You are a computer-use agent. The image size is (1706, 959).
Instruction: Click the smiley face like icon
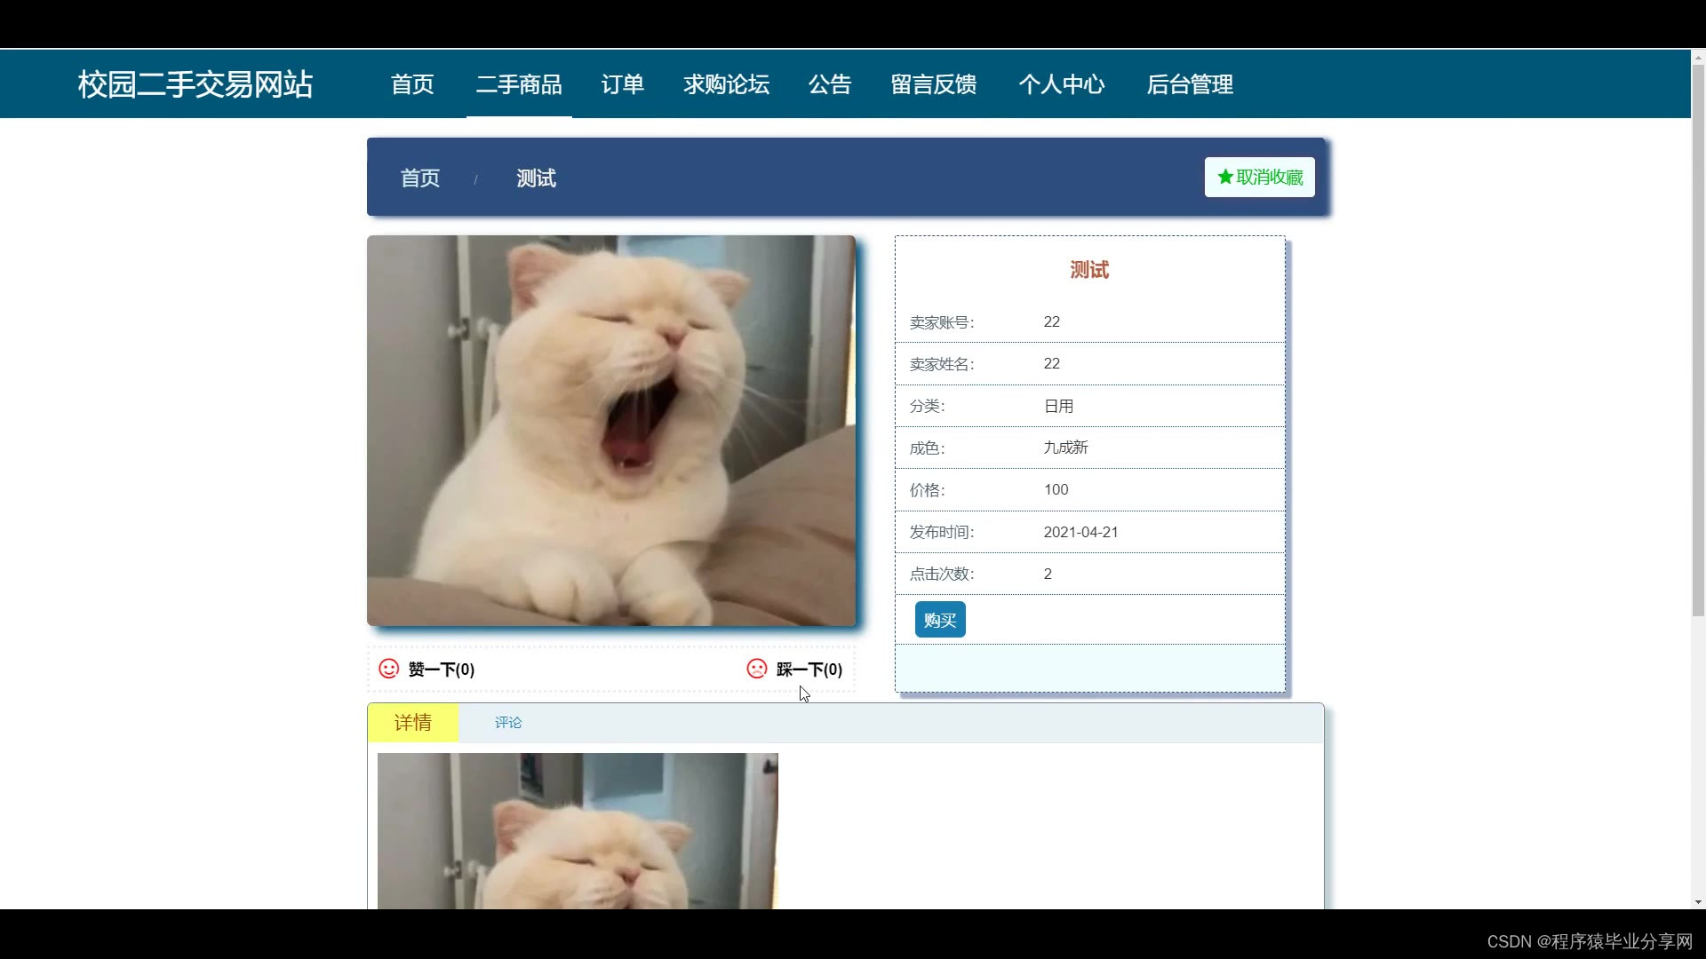[x=389, y=669]
